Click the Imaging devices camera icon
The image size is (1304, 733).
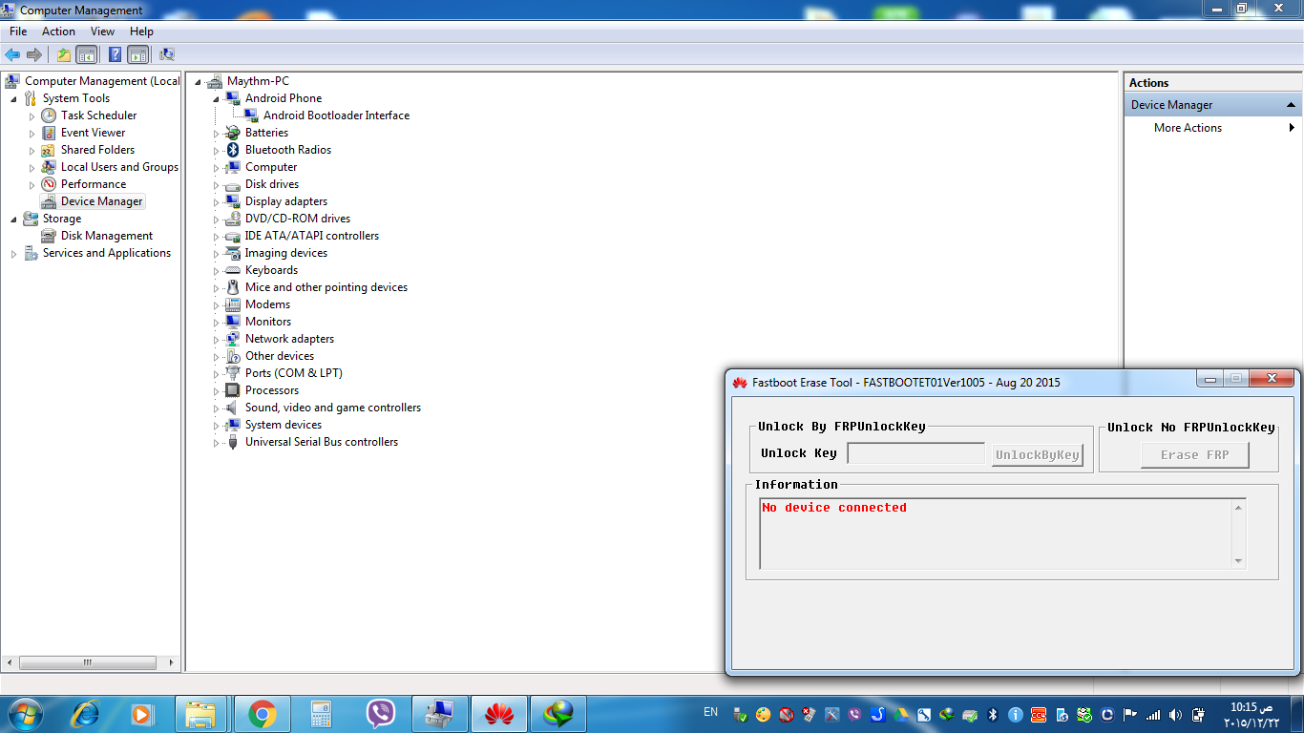click(232, 253)
